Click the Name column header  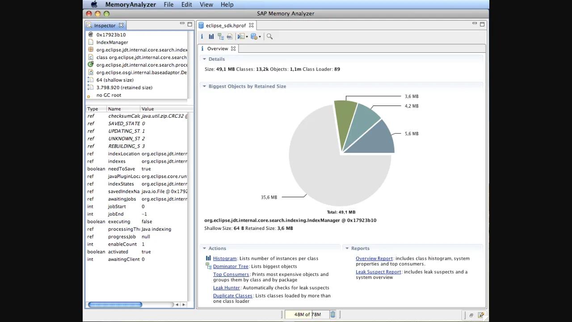(x=123, y=109)
